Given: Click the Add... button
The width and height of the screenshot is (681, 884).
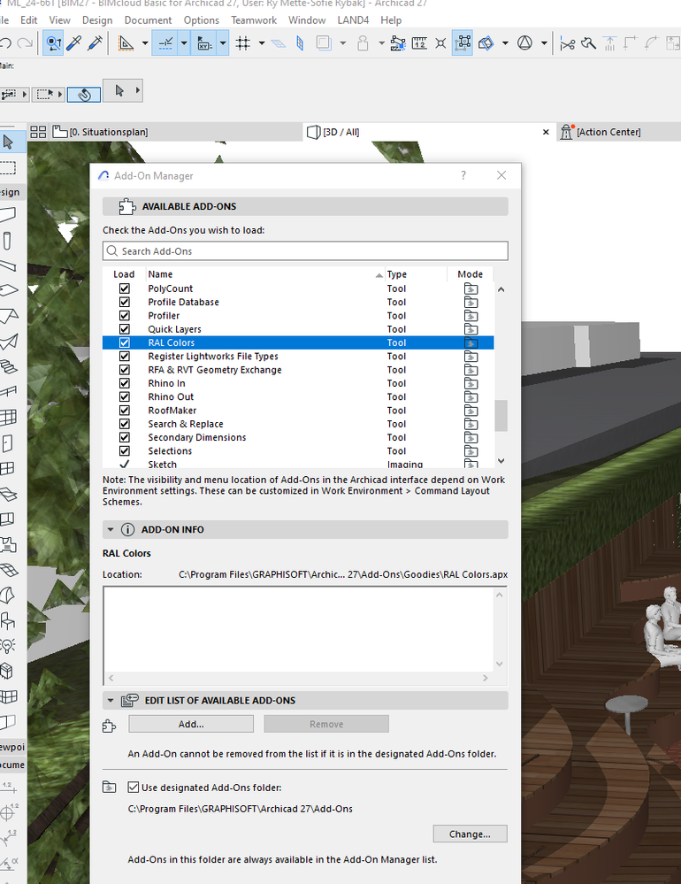Looking at the screenshot, I should pos(191,724).
